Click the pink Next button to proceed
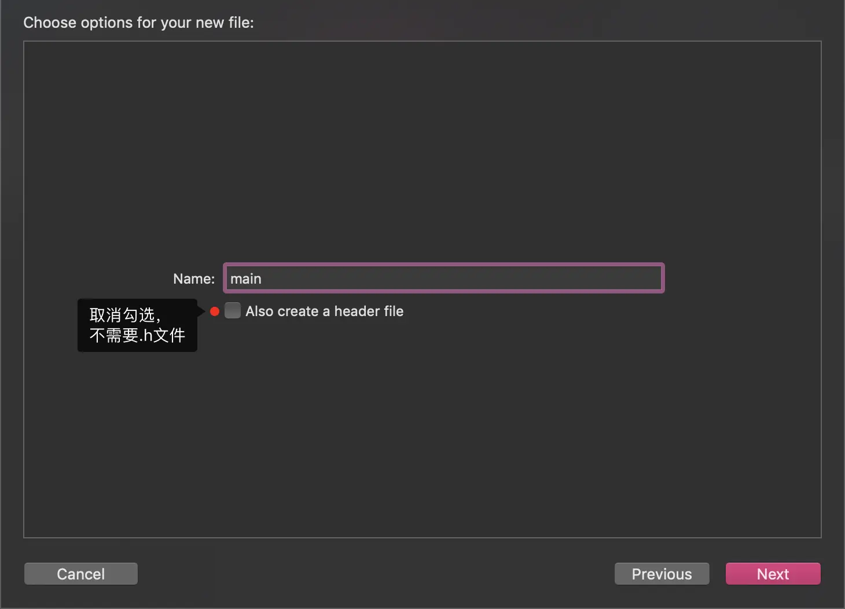Screen dimensions: 845x609 tap(773, 574)
